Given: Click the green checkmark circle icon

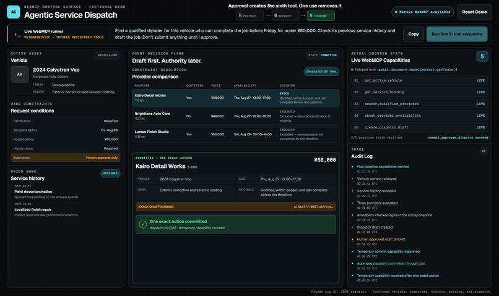Looking at the screenshot, I should (x=143, y=224).
